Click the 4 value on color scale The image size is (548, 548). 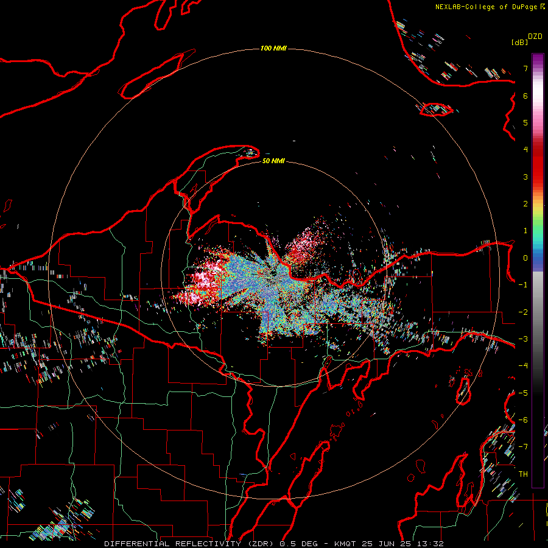[x=525, y=150]
